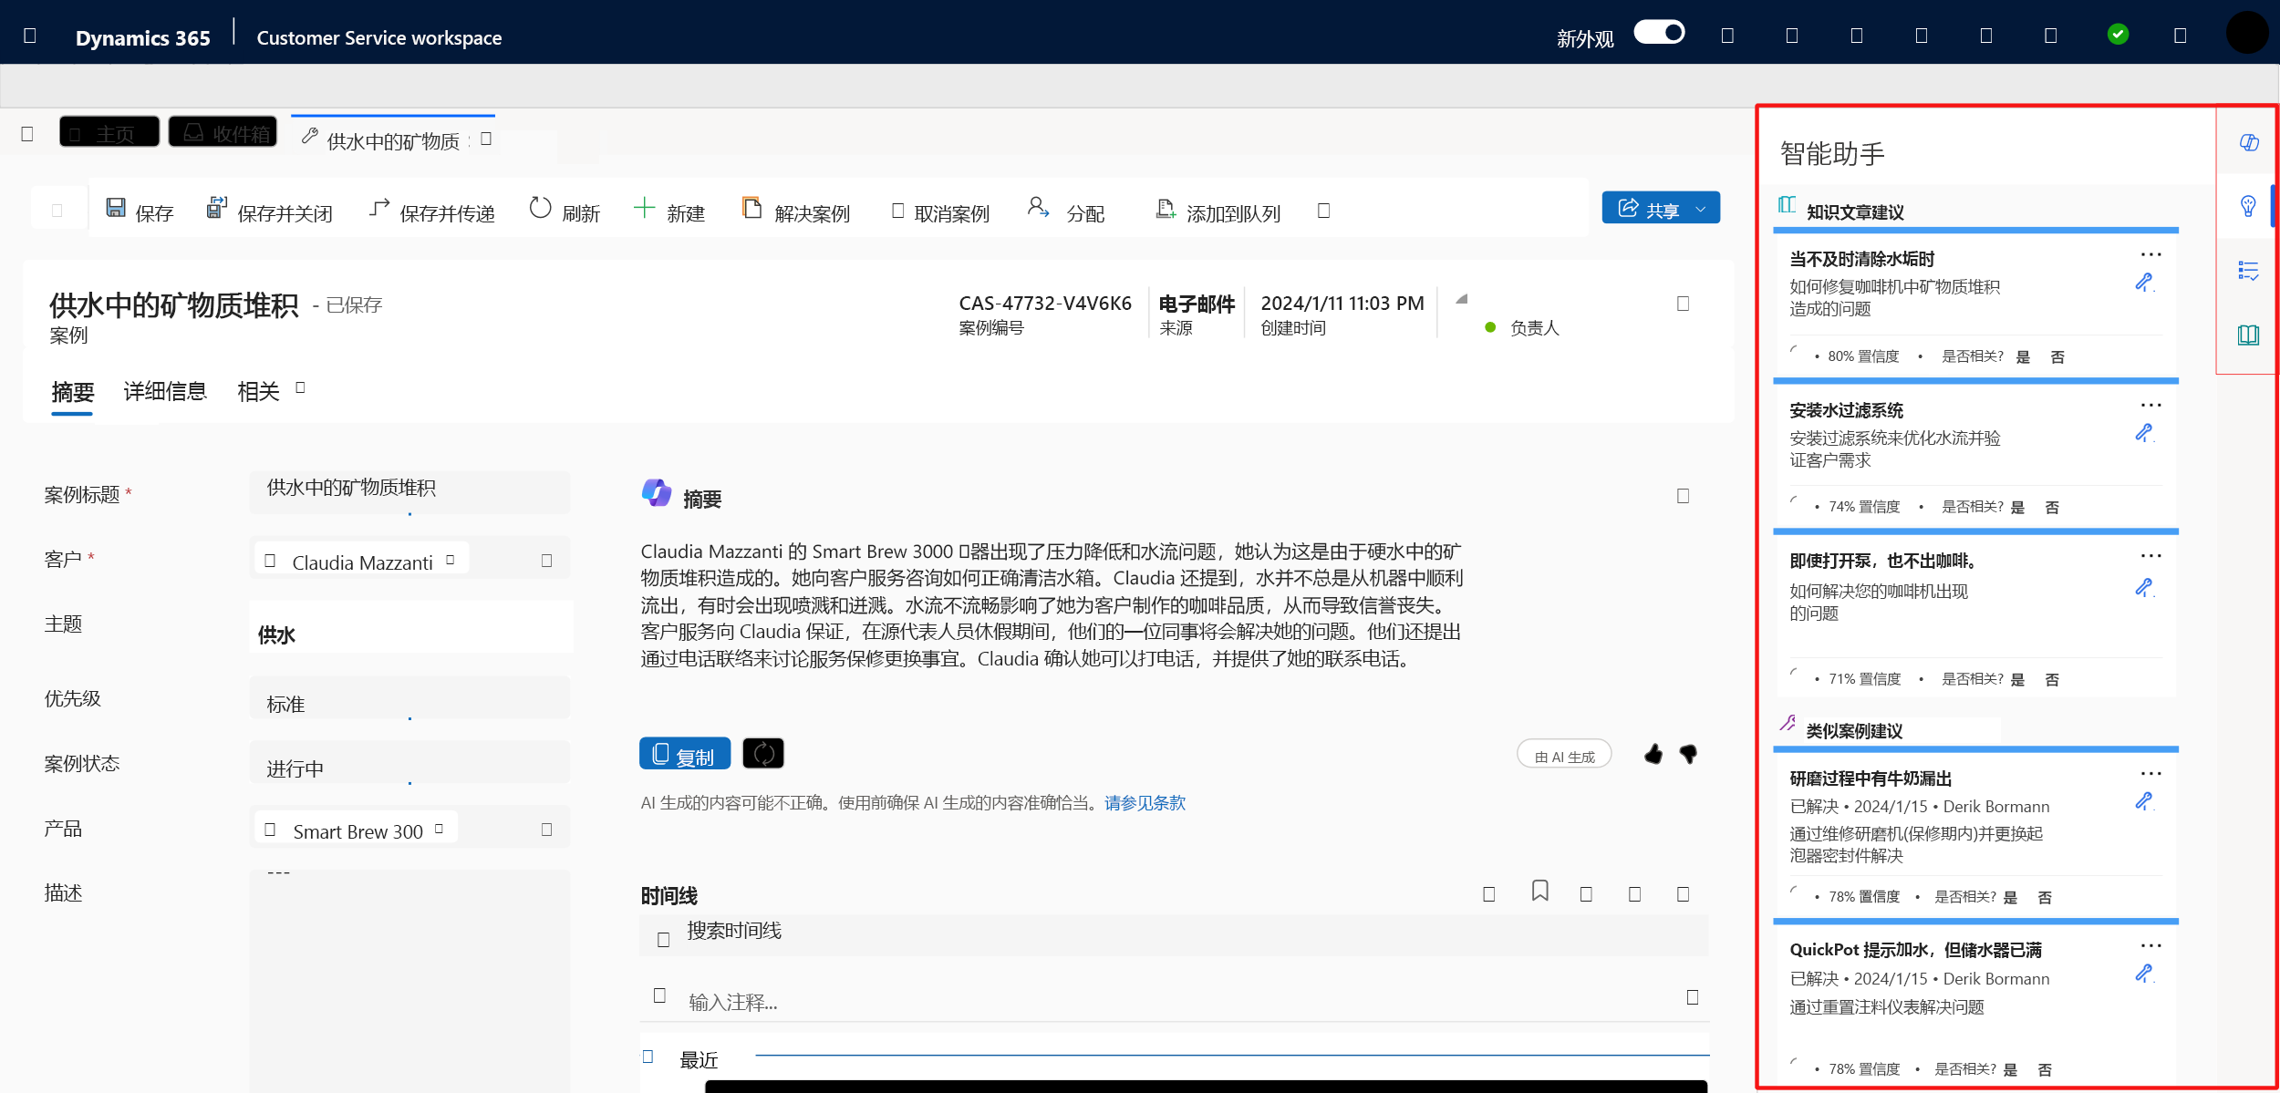The height and width of the screenshot is (1093, 2280).
Task: Click 添加到队列 command
Action: click(1218, 211)
